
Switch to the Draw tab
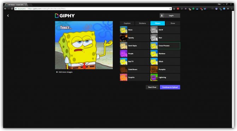pyautogui.click(x=173, y=23)
